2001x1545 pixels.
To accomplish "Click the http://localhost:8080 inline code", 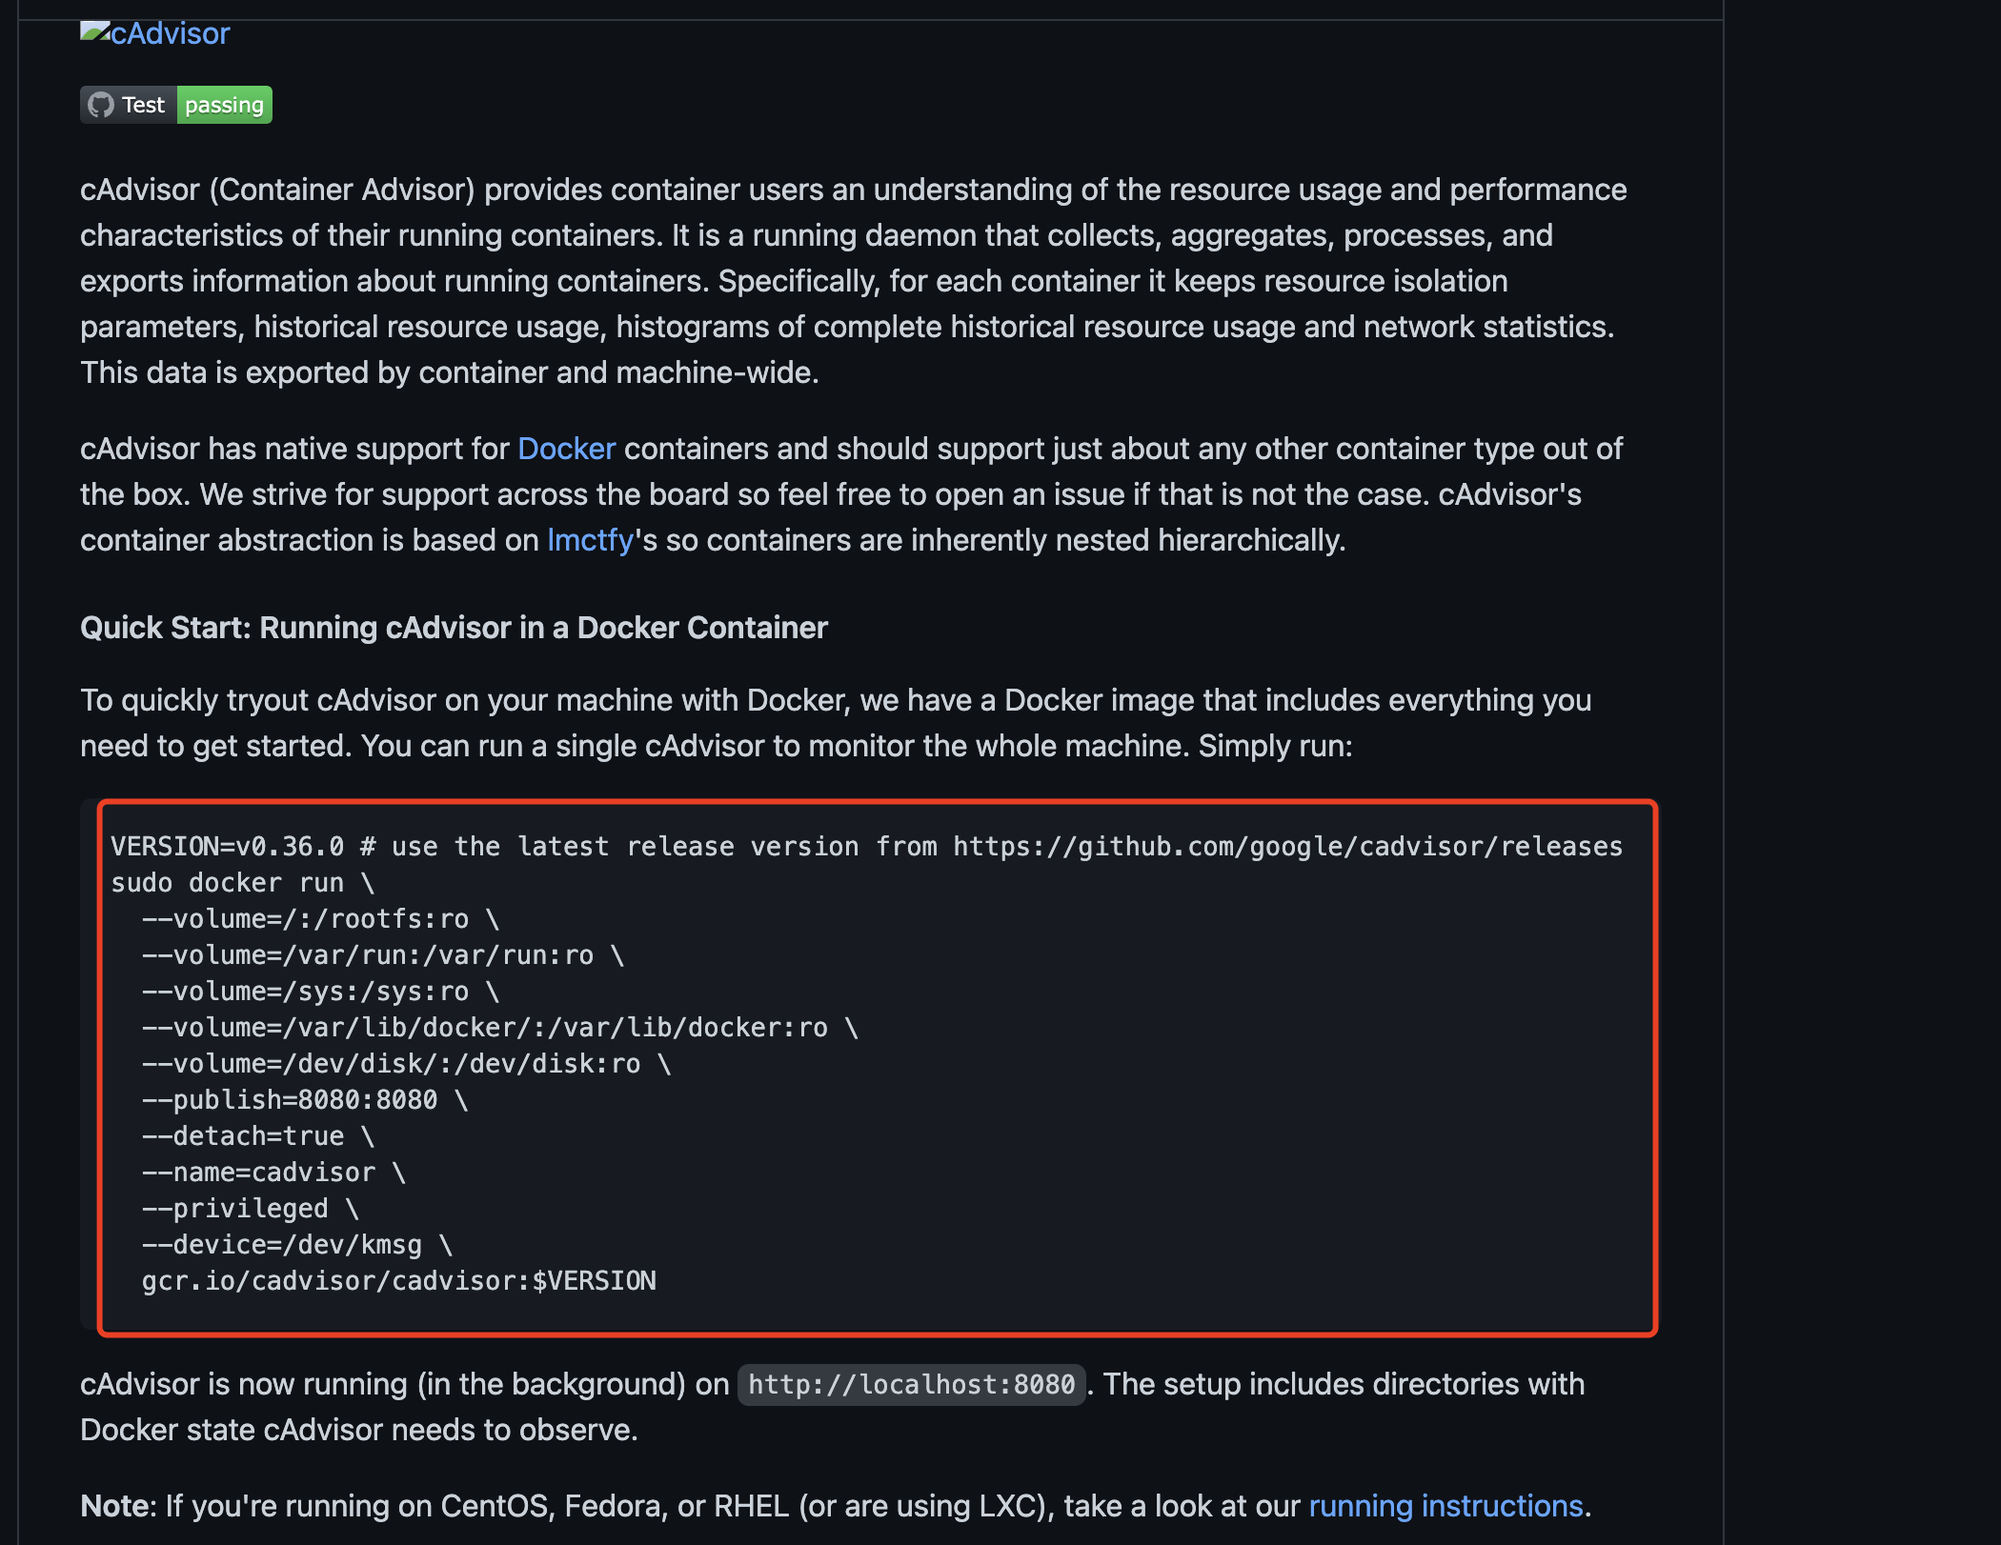I will (x=911, y=1384).
